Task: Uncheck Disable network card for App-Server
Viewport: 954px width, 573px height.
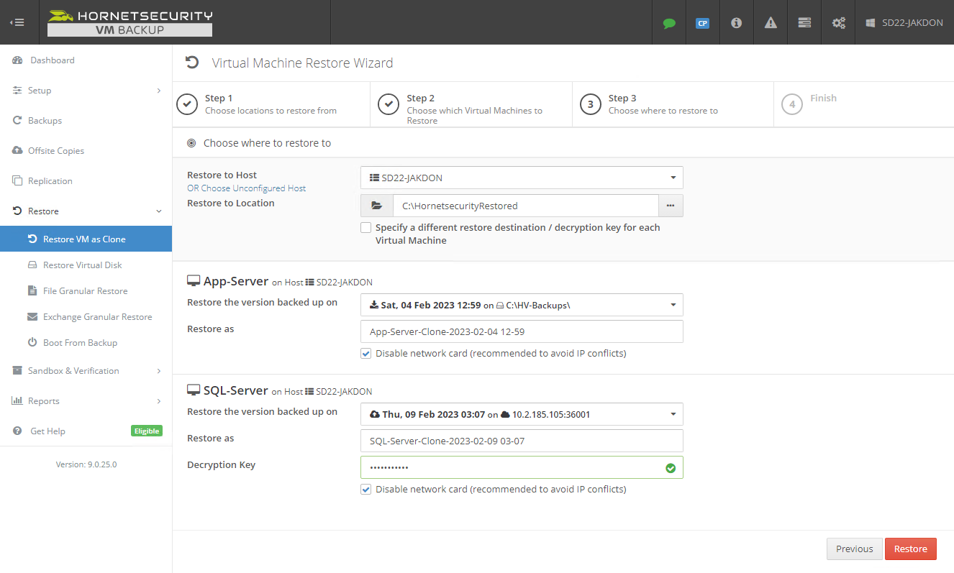Action: (x=365, y=353)
